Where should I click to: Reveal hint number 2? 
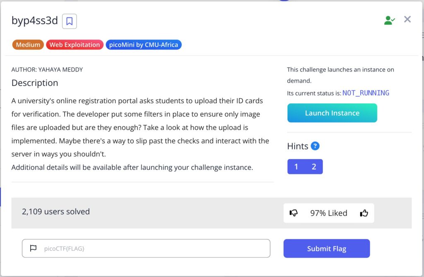click(314, 167)
